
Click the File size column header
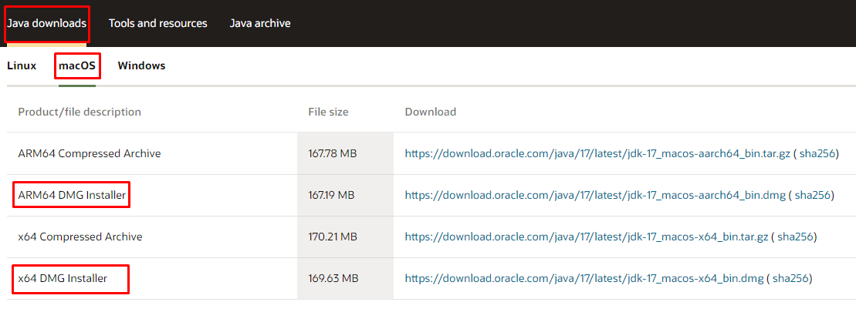[328, 112]
